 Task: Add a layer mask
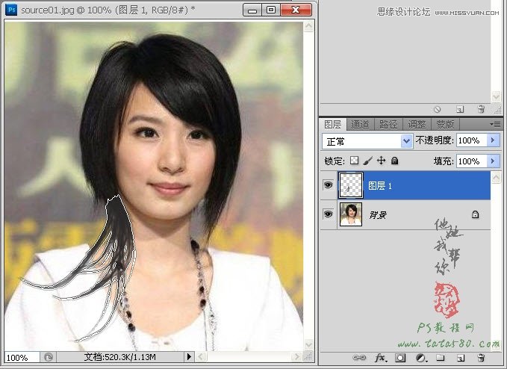pos(400,358)
